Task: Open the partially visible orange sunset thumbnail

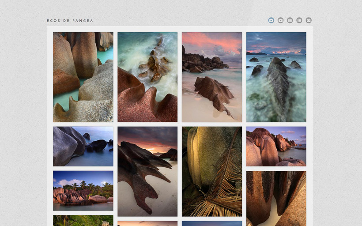Action: point(147,223)
